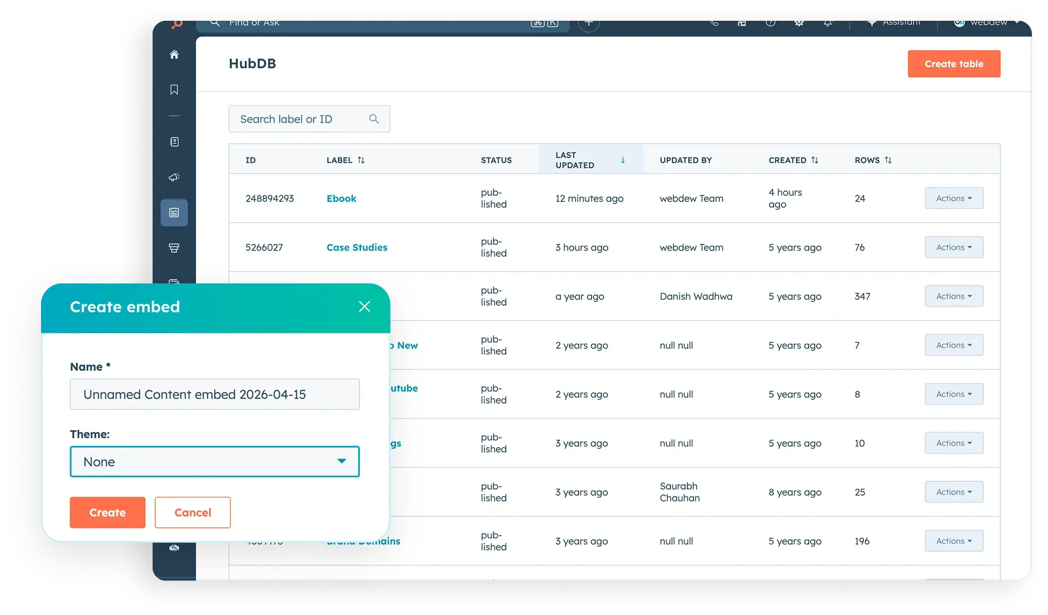Viewport: 1048px width, 615px height.
Task: Open the Marketing megaphone sidebar icon
Action: (x=174, y=177)
